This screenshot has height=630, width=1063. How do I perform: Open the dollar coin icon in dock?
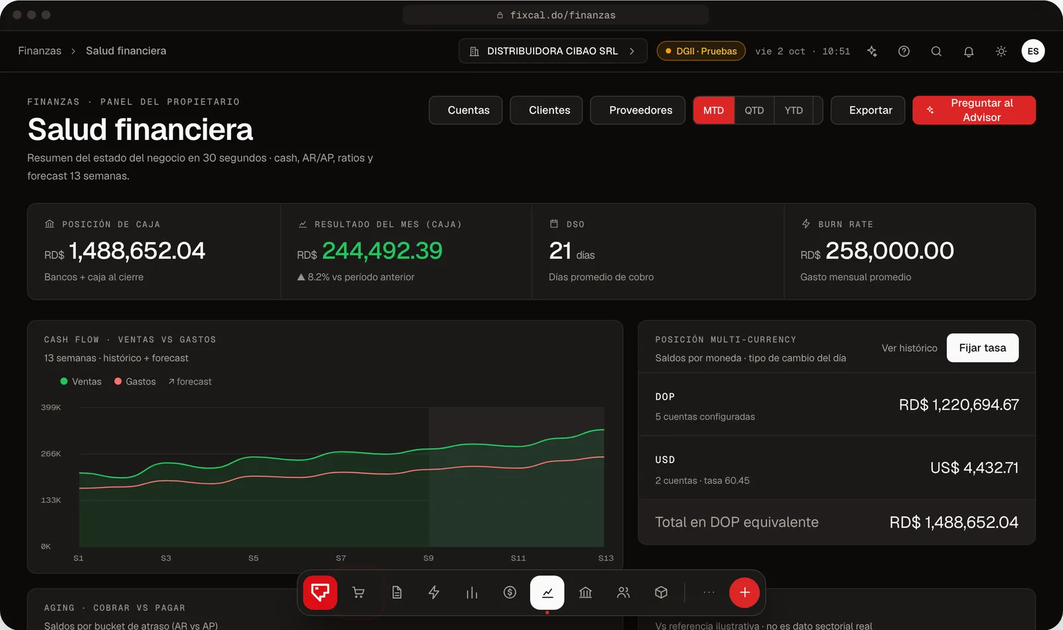pos(510,592)
